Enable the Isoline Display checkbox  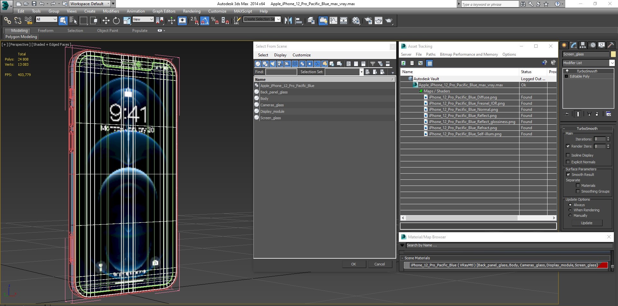coord(568,155)
